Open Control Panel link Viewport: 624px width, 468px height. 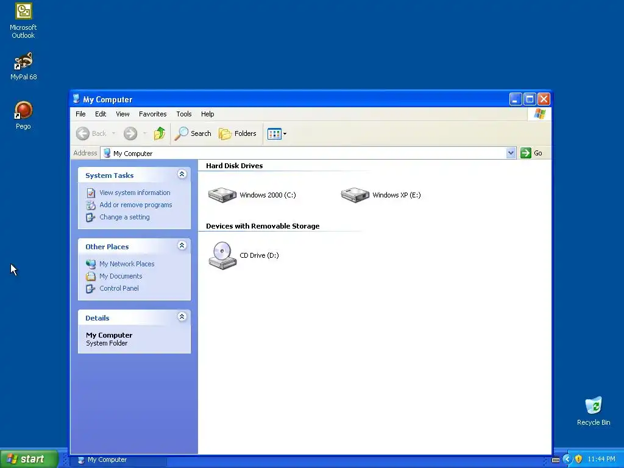click(119, 288)
